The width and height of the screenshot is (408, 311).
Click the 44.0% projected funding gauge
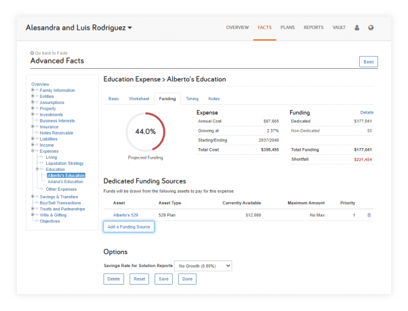coord(146,132)
